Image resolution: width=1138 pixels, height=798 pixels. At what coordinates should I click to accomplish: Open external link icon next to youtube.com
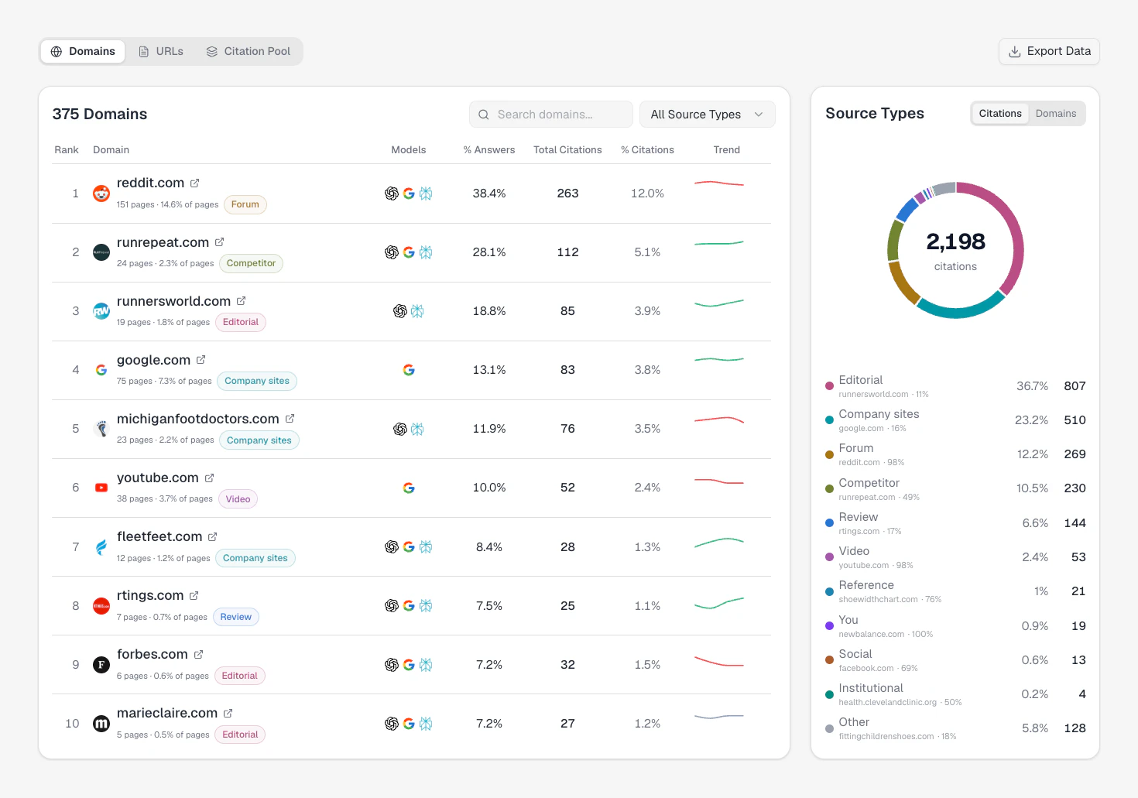[x=210, y=478]
